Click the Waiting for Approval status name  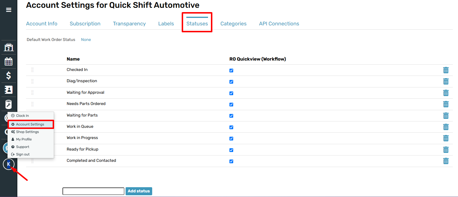point(85,92)
